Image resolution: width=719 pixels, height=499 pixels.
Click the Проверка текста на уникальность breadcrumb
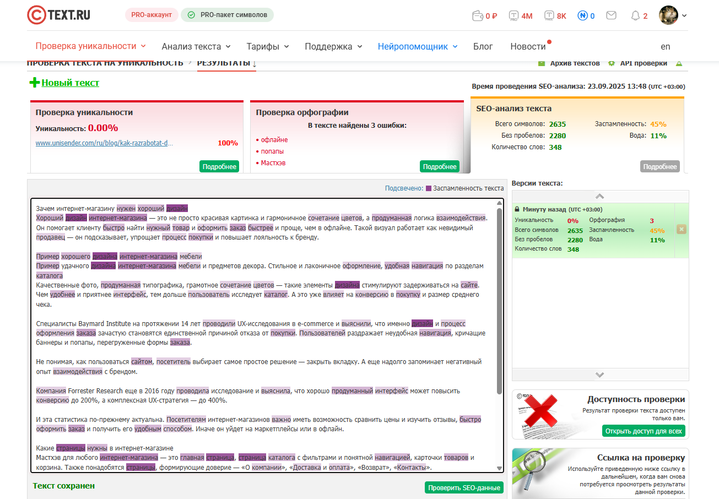[105, 63]
